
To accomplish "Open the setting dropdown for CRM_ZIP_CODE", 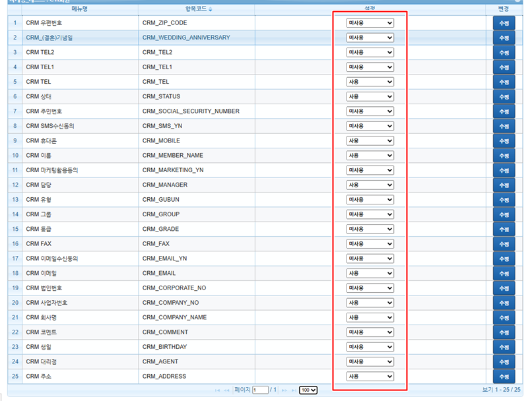I will coord(370,23).
